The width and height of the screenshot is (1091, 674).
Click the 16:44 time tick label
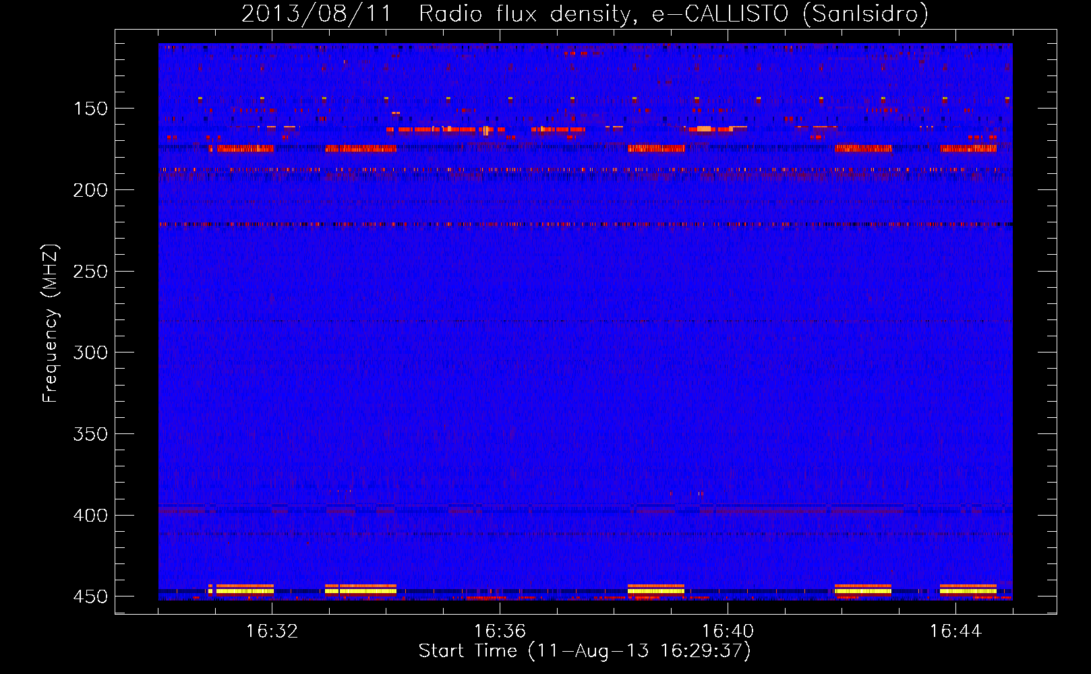tap(955, 632)
